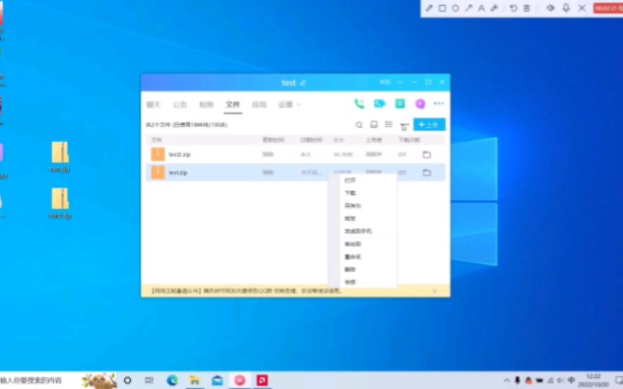
Task: Choose 重命名 from the context menu
Action: coord(352,257)
